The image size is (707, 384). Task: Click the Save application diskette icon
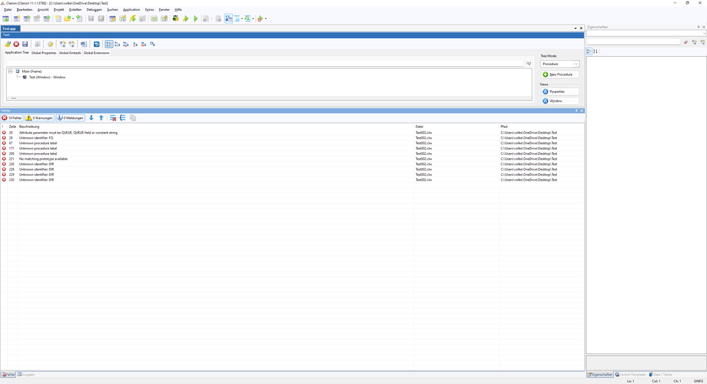pos(24,44)
